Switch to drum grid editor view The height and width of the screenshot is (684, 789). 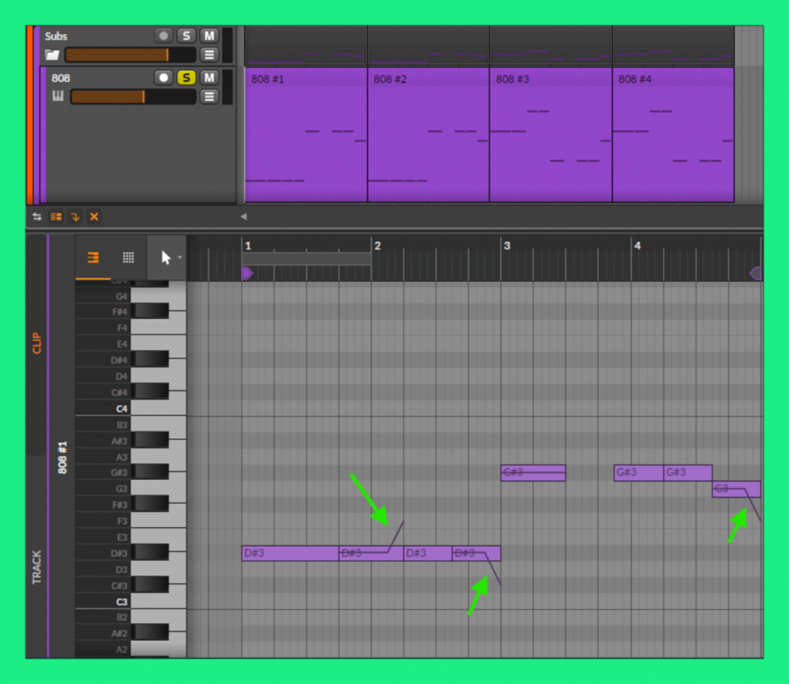pos(129,258)
